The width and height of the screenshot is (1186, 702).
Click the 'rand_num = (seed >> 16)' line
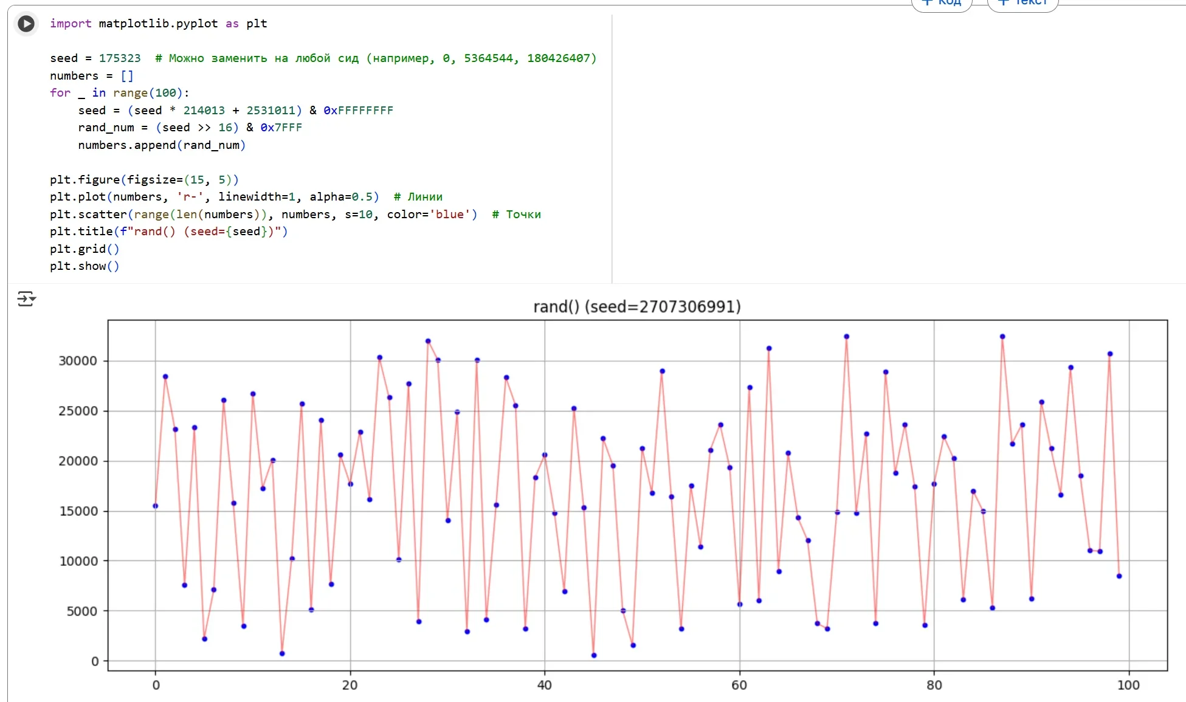pos(190,128)
